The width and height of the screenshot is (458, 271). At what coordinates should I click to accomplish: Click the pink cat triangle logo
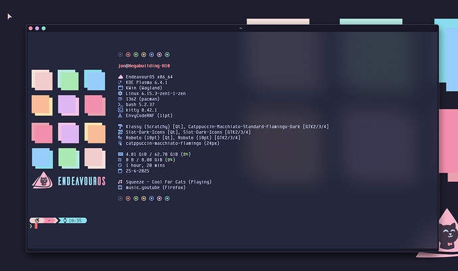pos(43,181)
